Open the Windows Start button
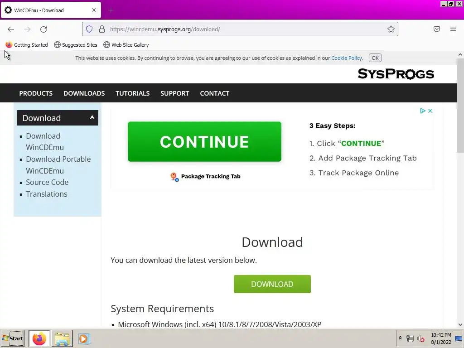 (x=12, y=338)
